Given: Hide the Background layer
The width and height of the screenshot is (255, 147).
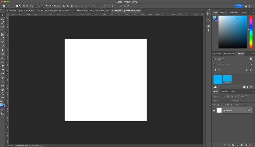Looking at the screenshot, I should click(x=214, y=110).
